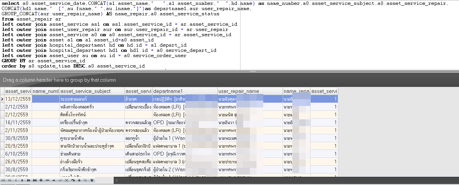Go to the next record
459x185 pixels.
tap(22, 180)
